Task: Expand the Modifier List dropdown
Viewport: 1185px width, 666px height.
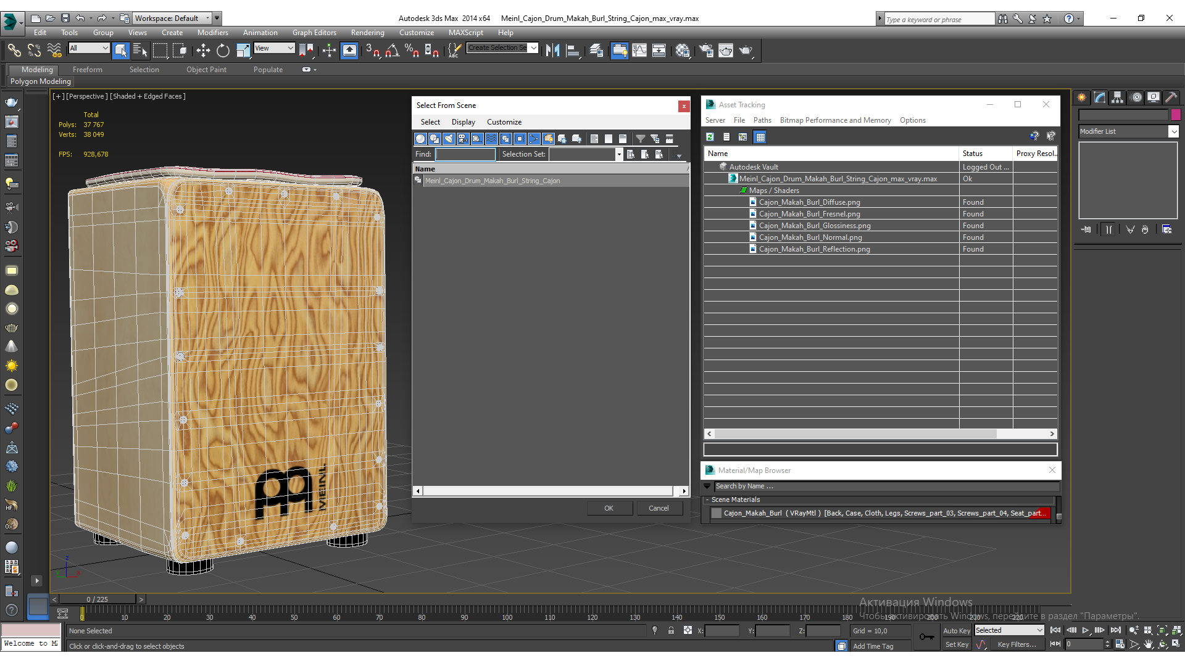Action: (1128, 131)
